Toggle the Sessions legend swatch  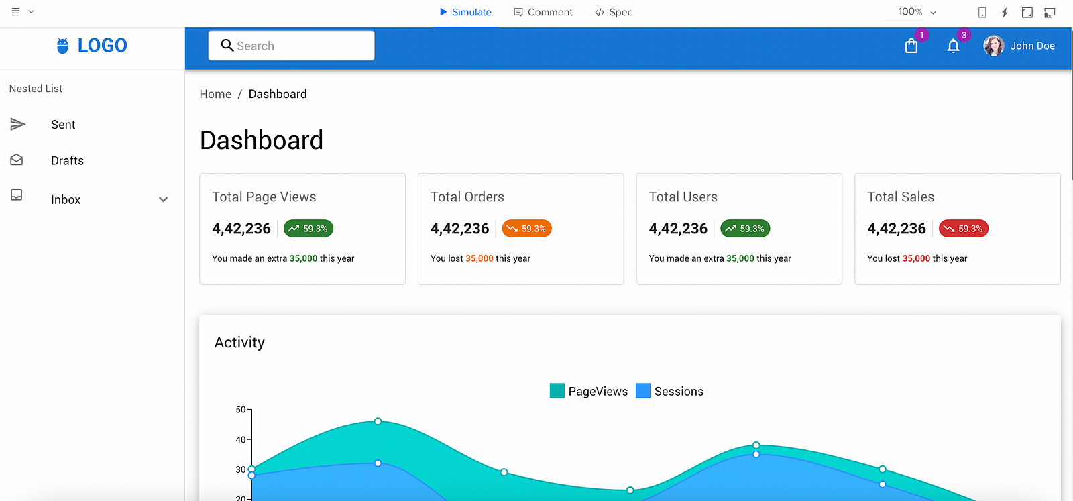click(642, 390)
